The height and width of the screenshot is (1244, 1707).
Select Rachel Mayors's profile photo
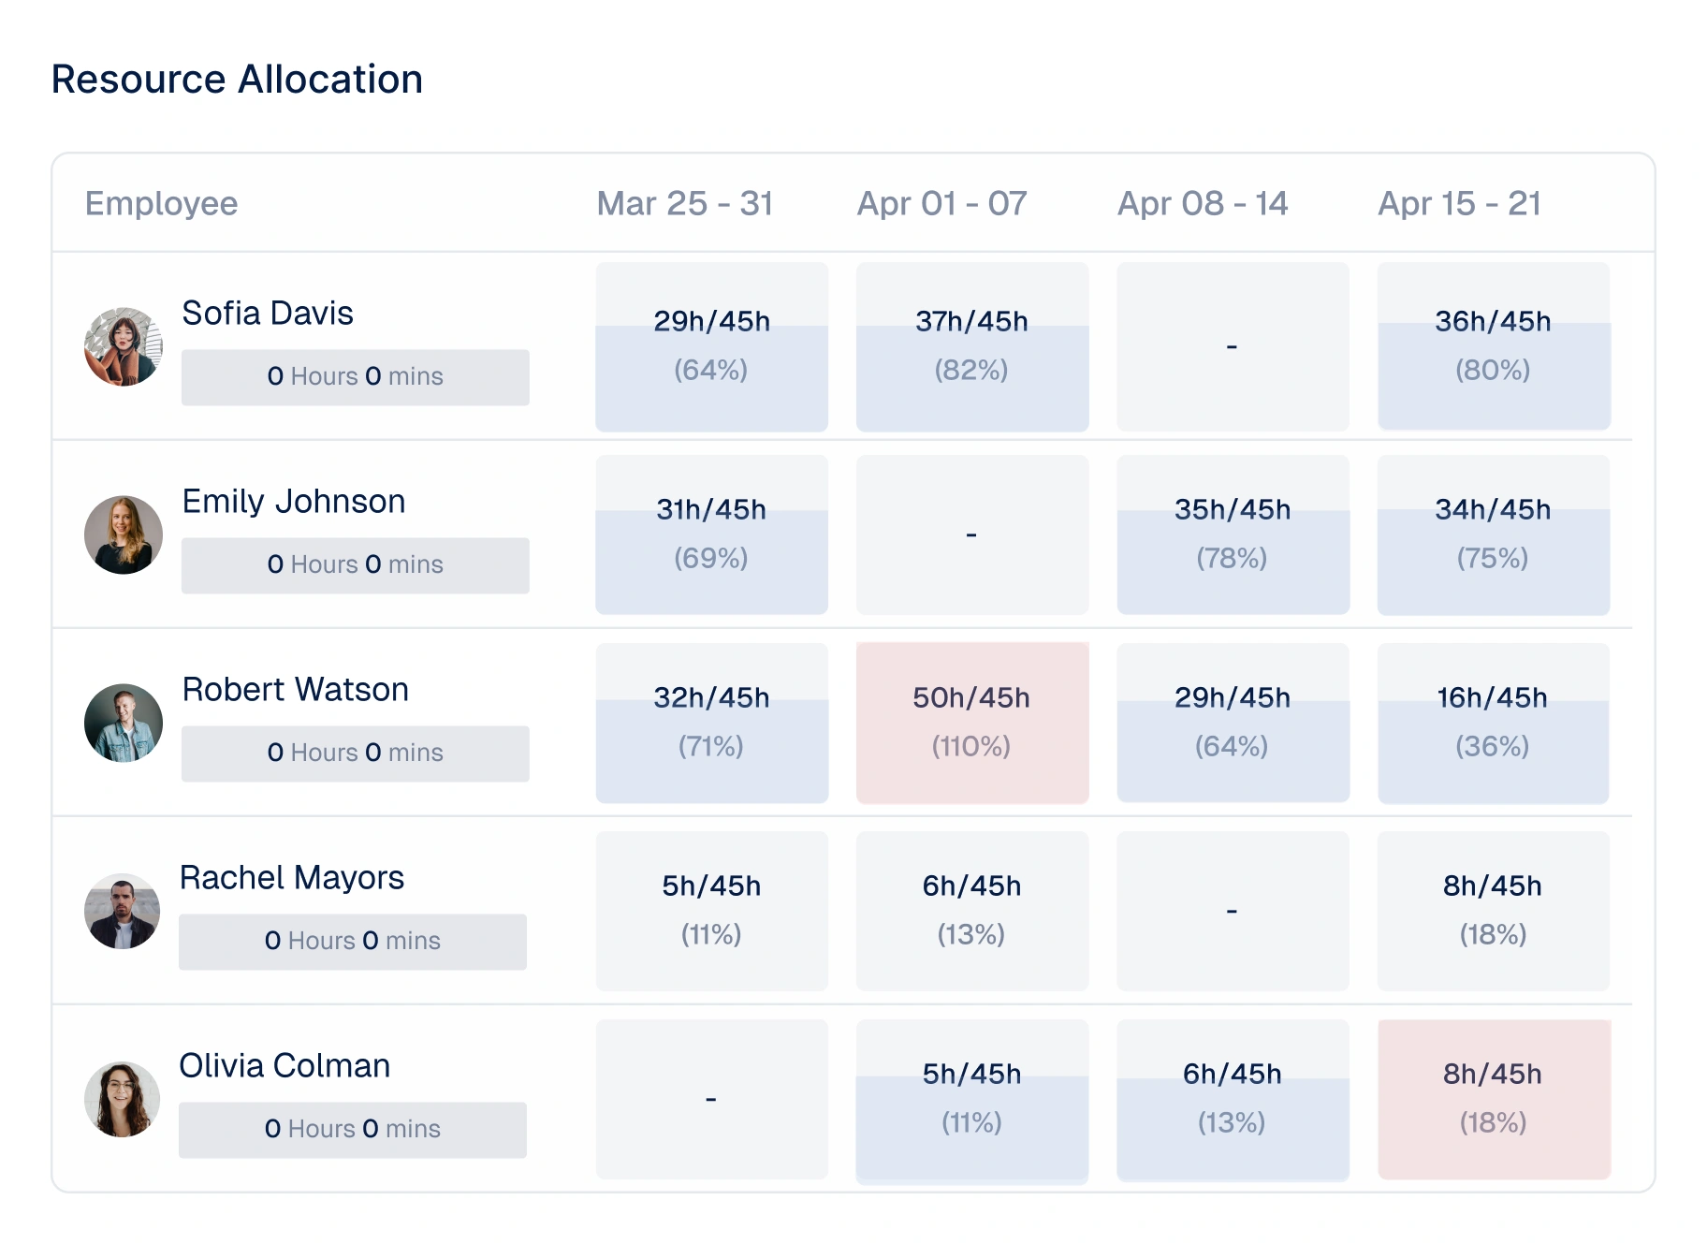123,911
